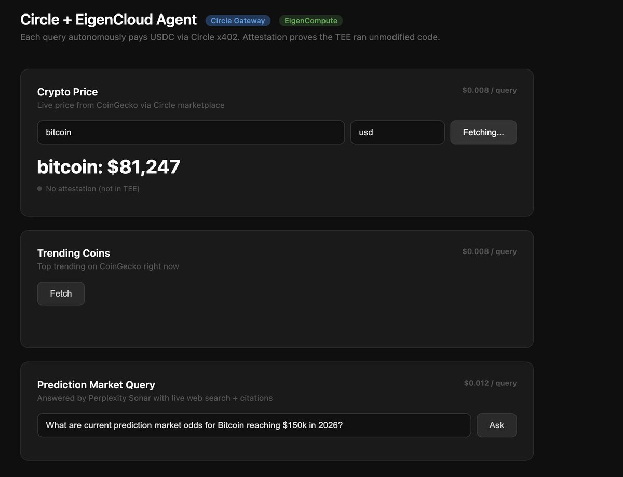Click 'Live price from CoinGecko' subtitle
The height and width of the screenshot is (477, 623).
(x=131, y=105)
